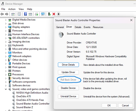Select Sound Blaster Audio Controller in tree
The image size is (136, 111).
(33, 104)
